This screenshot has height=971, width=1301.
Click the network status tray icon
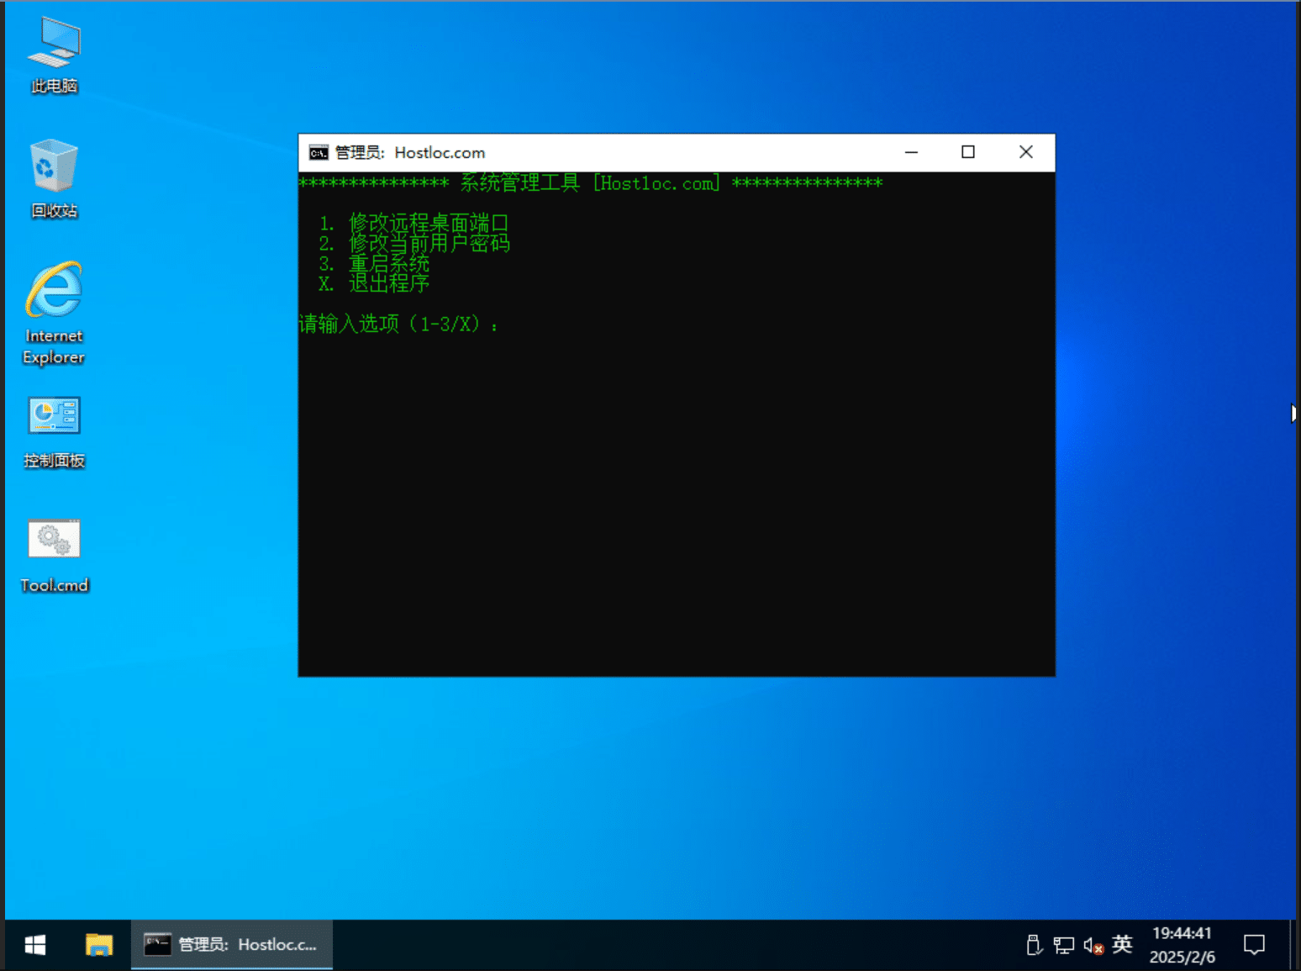pyautogui.click(x=1062, y=944)
